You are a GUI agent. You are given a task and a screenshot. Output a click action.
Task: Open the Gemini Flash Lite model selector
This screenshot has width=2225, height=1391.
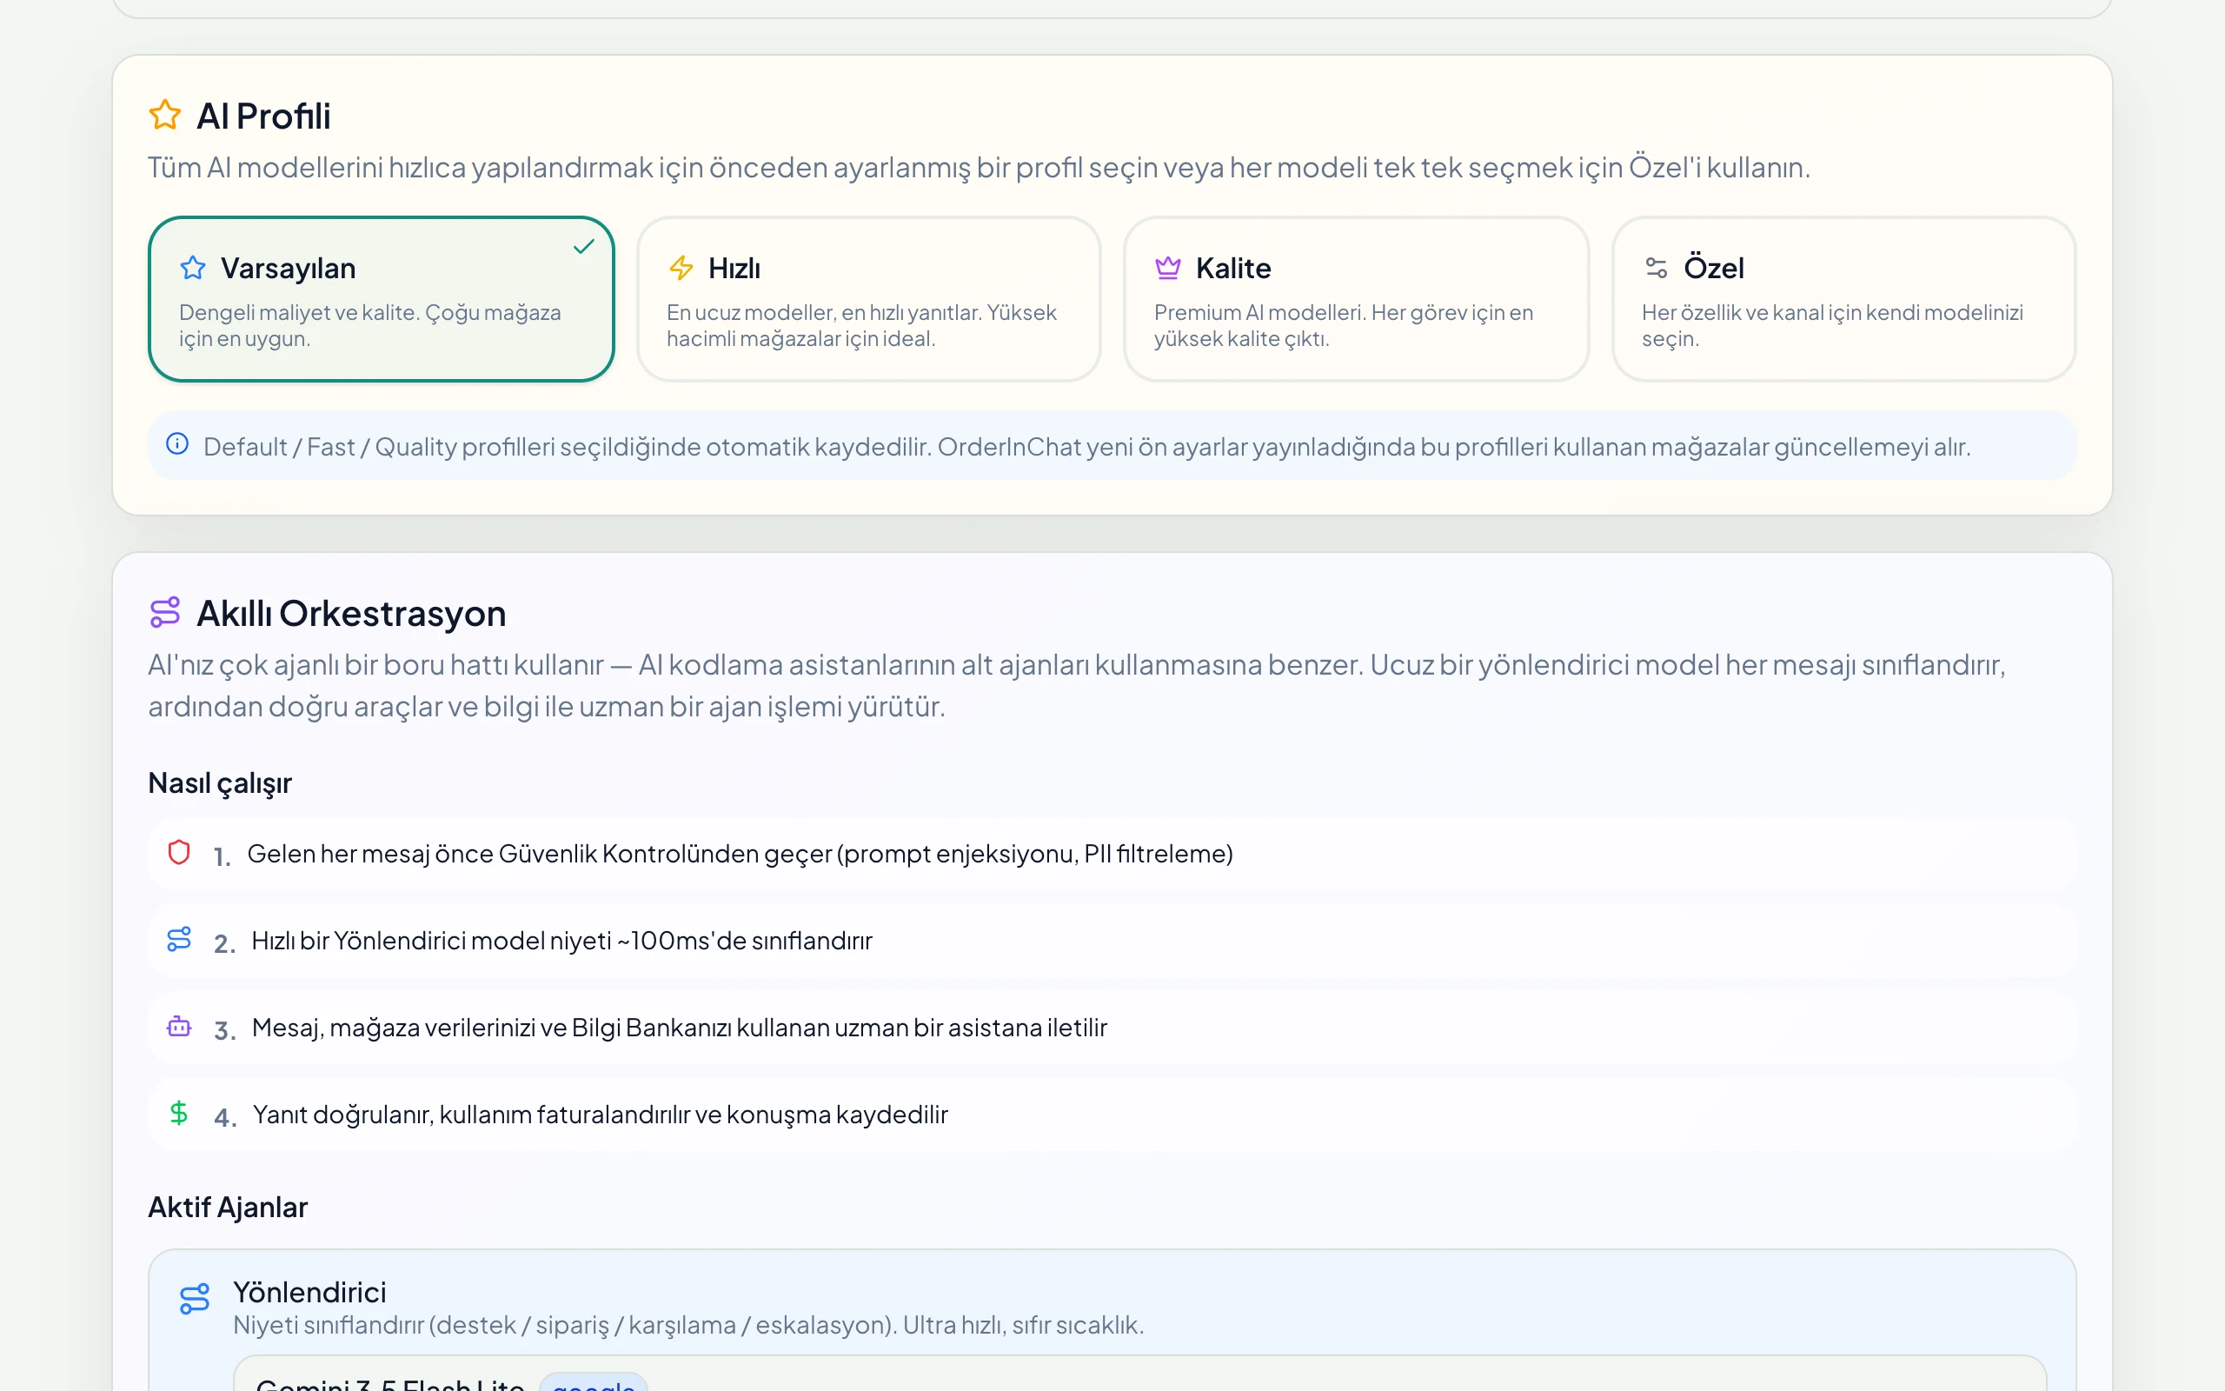pyautogui.click(x=1139, y=1374)
